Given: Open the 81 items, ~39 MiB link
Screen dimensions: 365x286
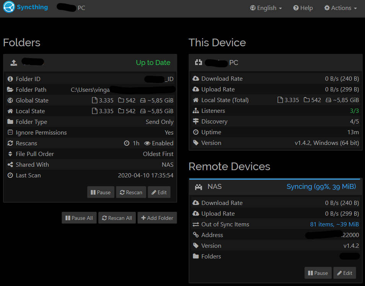Looking at the screenshot, I should click(334, 224).
